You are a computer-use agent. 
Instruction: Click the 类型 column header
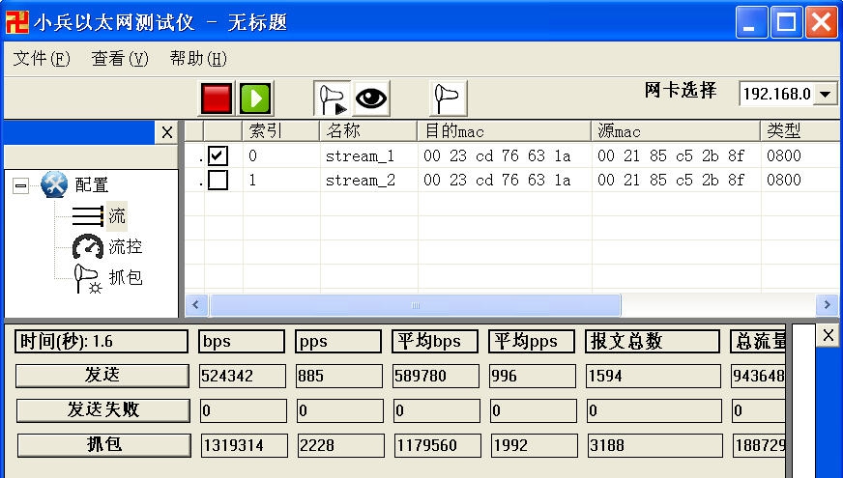(800, 131)
